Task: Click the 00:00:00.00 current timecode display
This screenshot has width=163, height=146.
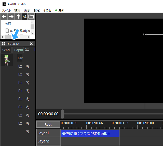Action: point(48,114)
